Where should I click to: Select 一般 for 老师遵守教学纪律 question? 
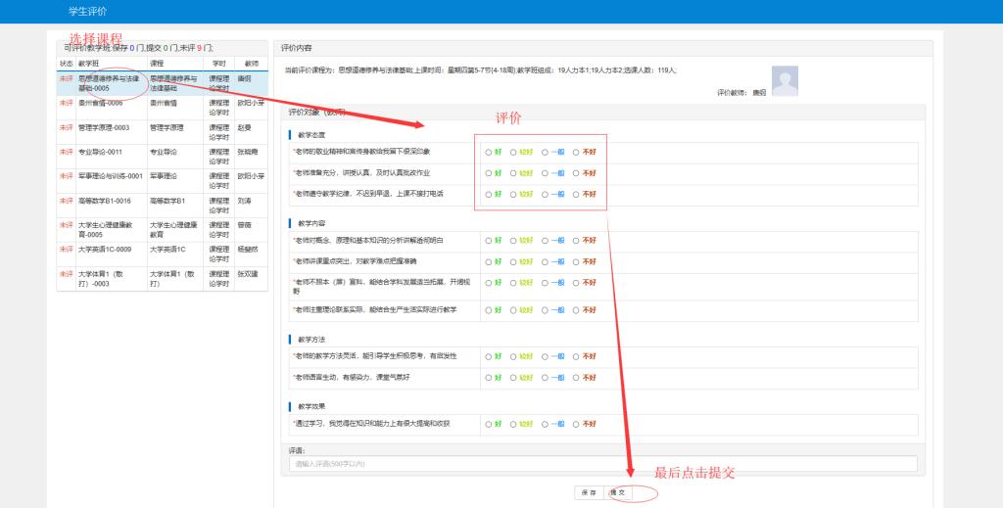click(x=546, y=194)
